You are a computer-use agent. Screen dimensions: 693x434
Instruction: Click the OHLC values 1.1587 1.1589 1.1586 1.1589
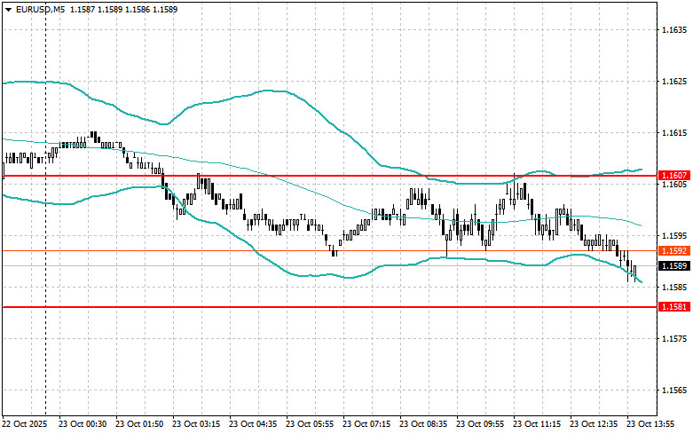click(123, 9)
